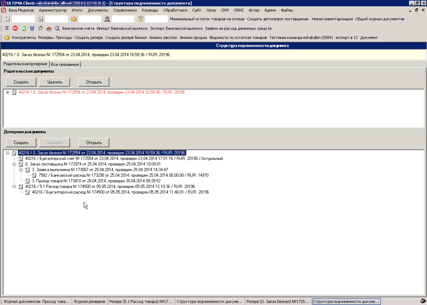Click the gift box icon beside Контрагенты
Image resolution: width=427 pixels, height=305 pixels.
point(7,38)
